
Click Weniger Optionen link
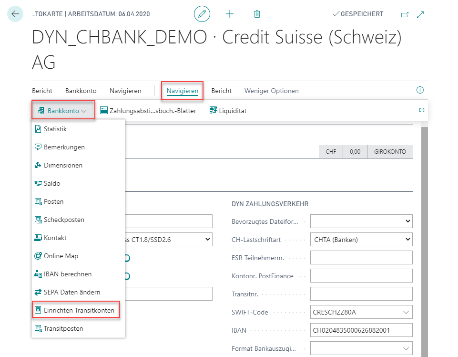click(271, 91)
